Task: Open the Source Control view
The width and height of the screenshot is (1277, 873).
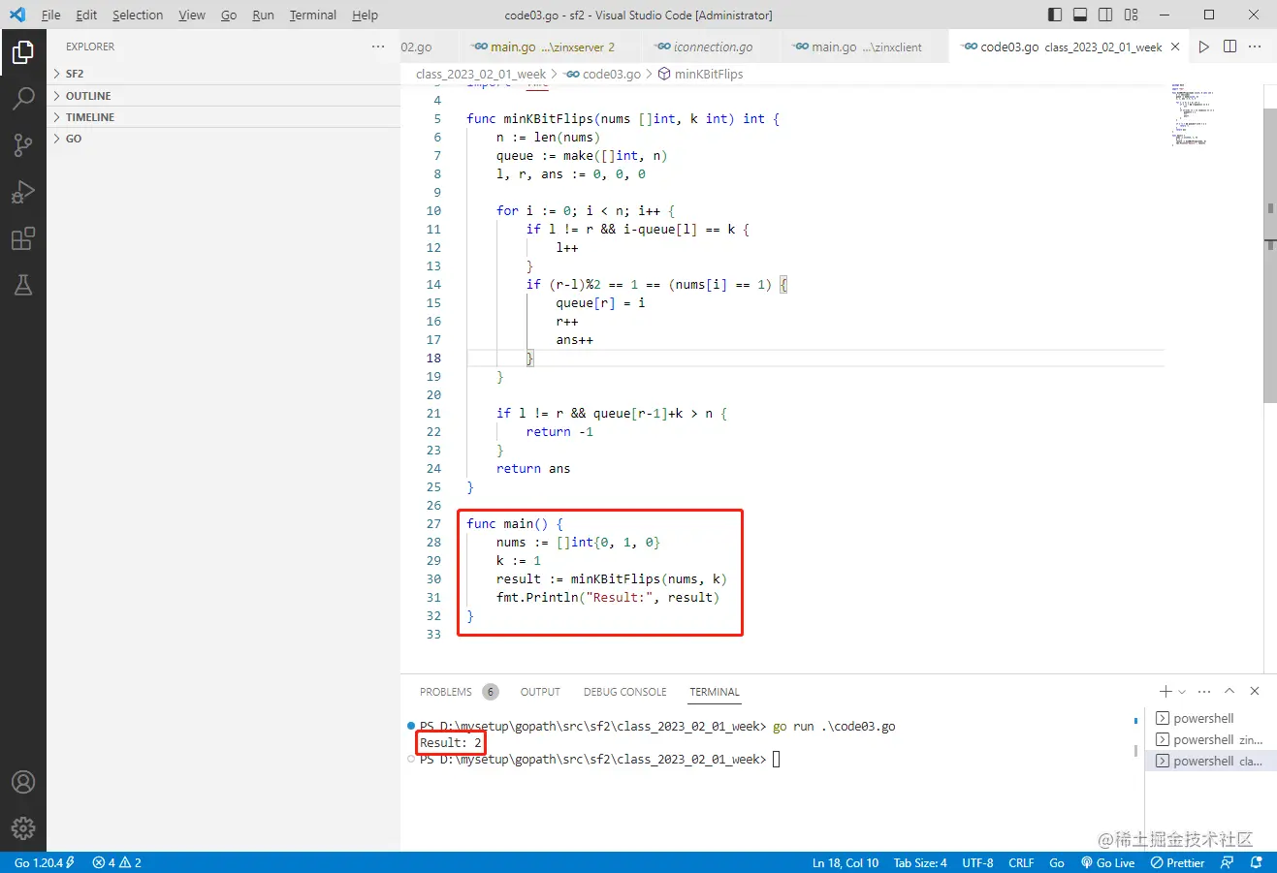Action: [x=23, y=144]
